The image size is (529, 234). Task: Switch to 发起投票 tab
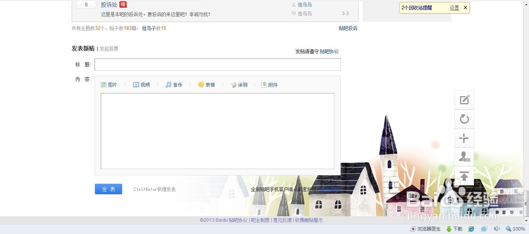109,49
